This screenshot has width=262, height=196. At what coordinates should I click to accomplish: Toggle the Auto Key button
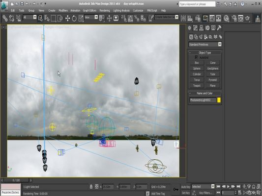(x=185, y=187)
